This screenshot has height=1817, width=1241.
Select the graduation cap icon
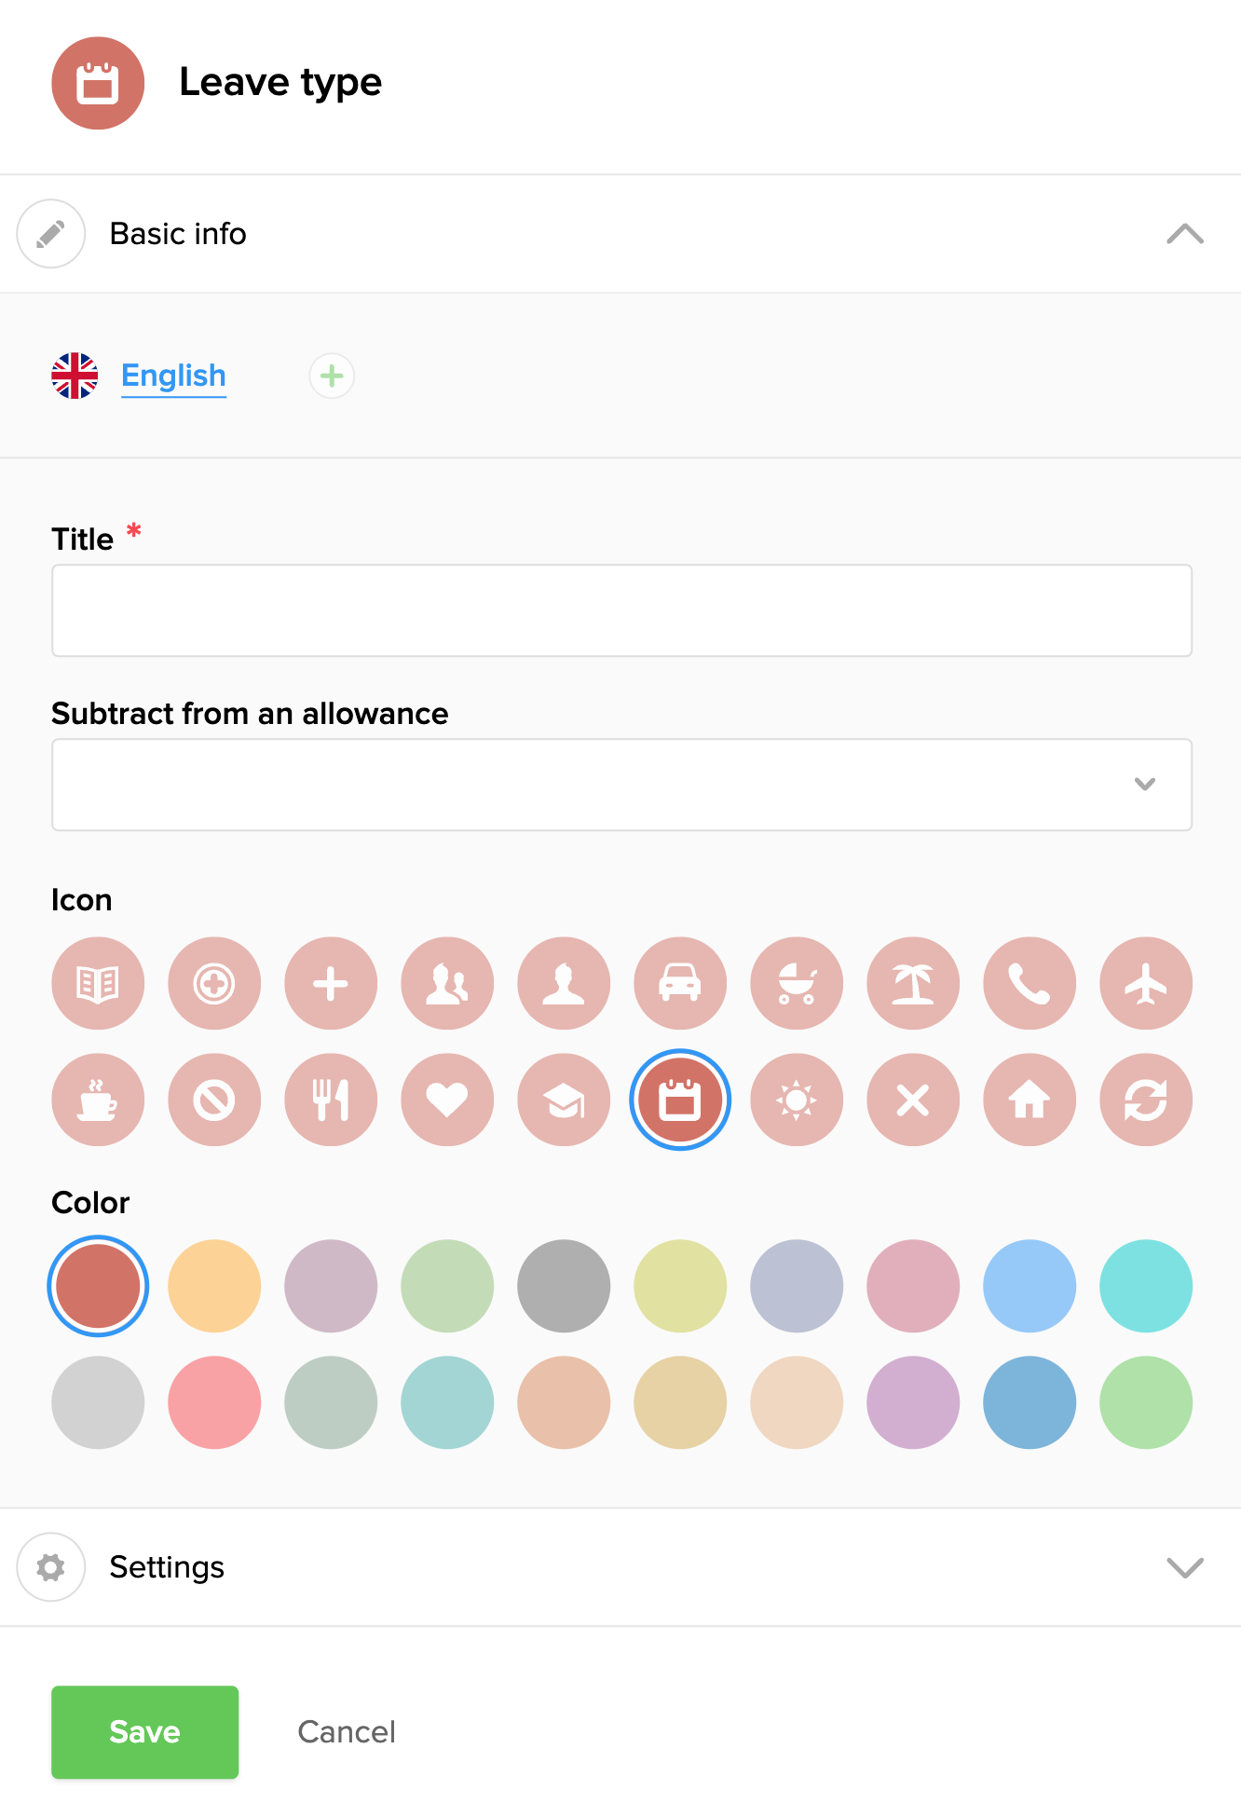pos(564,1100)
